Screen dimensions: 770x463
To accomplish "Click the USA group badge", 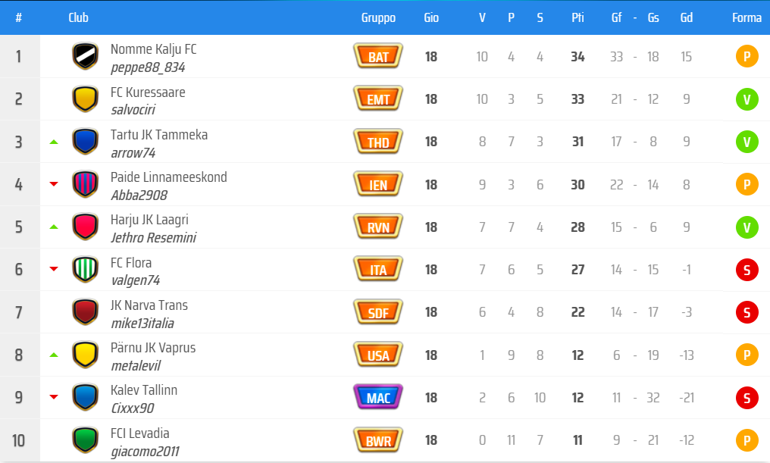I will coord(378,355).
